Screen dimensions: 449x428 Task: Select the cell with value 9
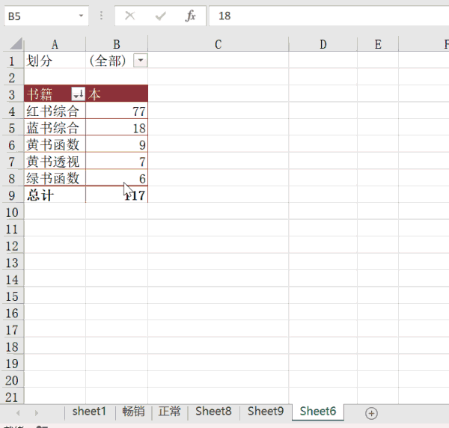pos(117,144)
